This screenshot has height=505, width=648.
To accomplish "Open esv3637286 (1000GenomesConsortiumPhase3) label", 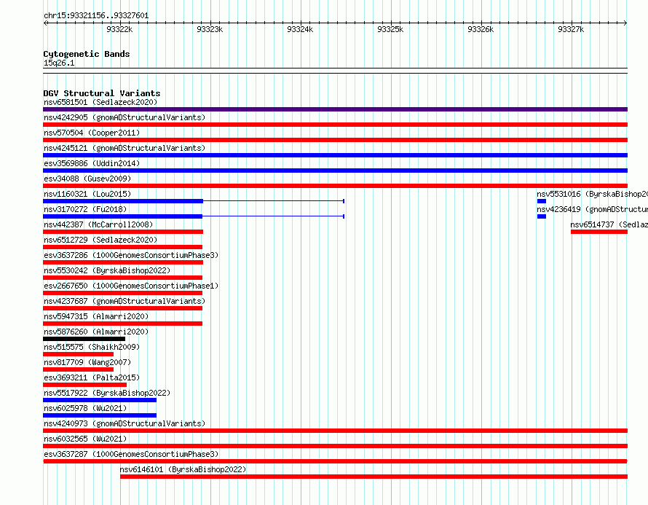I will (x=131, y=255).
